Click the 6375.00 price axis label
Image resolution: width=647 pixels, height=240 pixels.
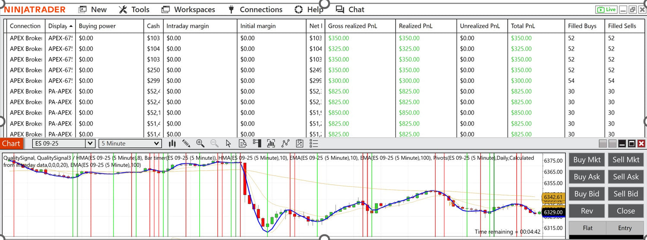click(x=554, y=161)
